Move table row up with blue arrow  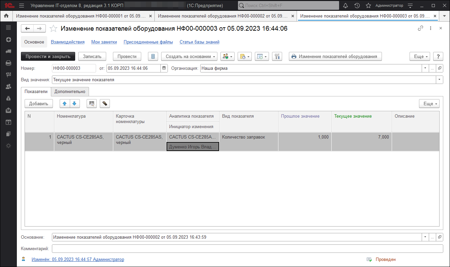tap(65, 103)
